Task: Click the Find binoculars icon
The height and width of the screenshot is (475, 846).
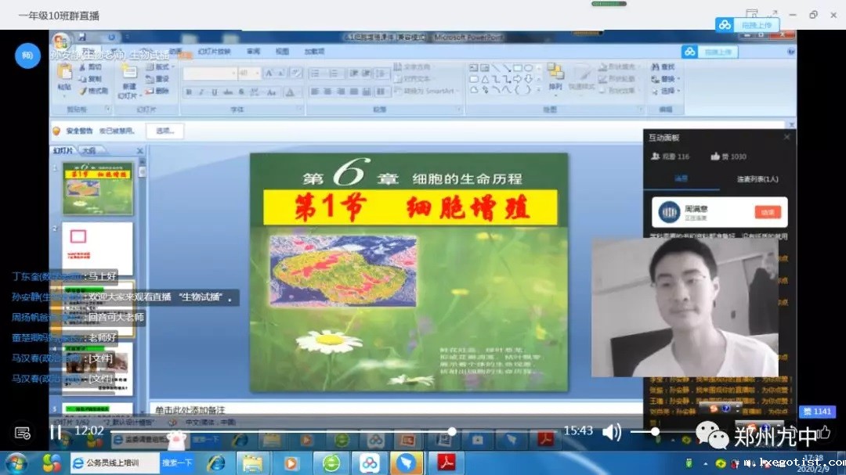Action: [x=654, y=67]
